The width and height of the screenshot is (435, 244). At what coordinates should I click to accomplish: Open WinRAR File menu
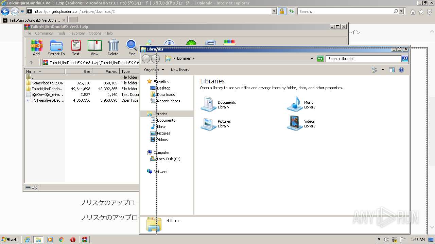tap(28, 33)
